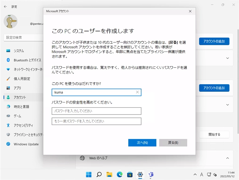
Task: Click the @ipentec account email text
Action: click(37, 24)
